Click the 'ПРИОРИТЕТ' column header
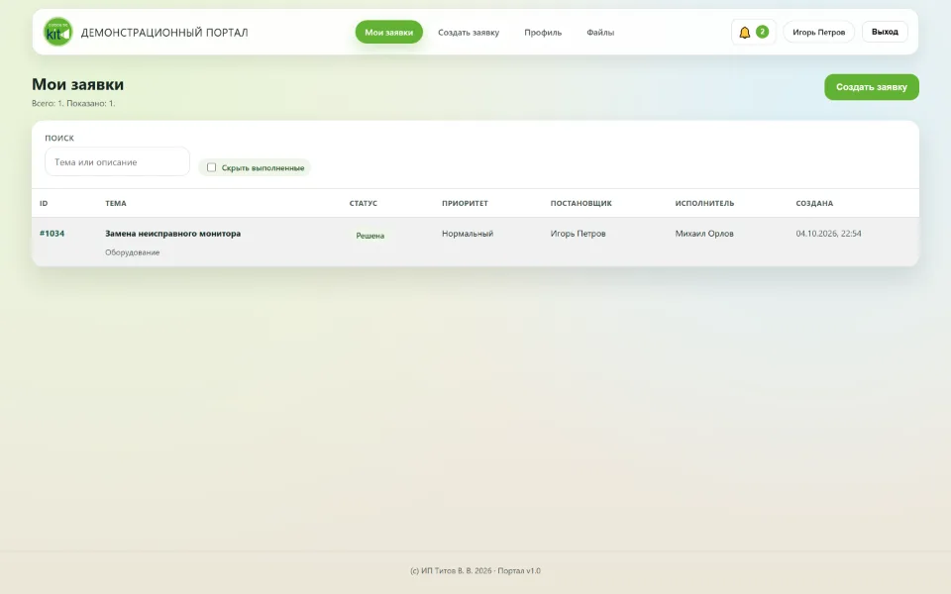951x594 pixels. click(x=465, y=203)
